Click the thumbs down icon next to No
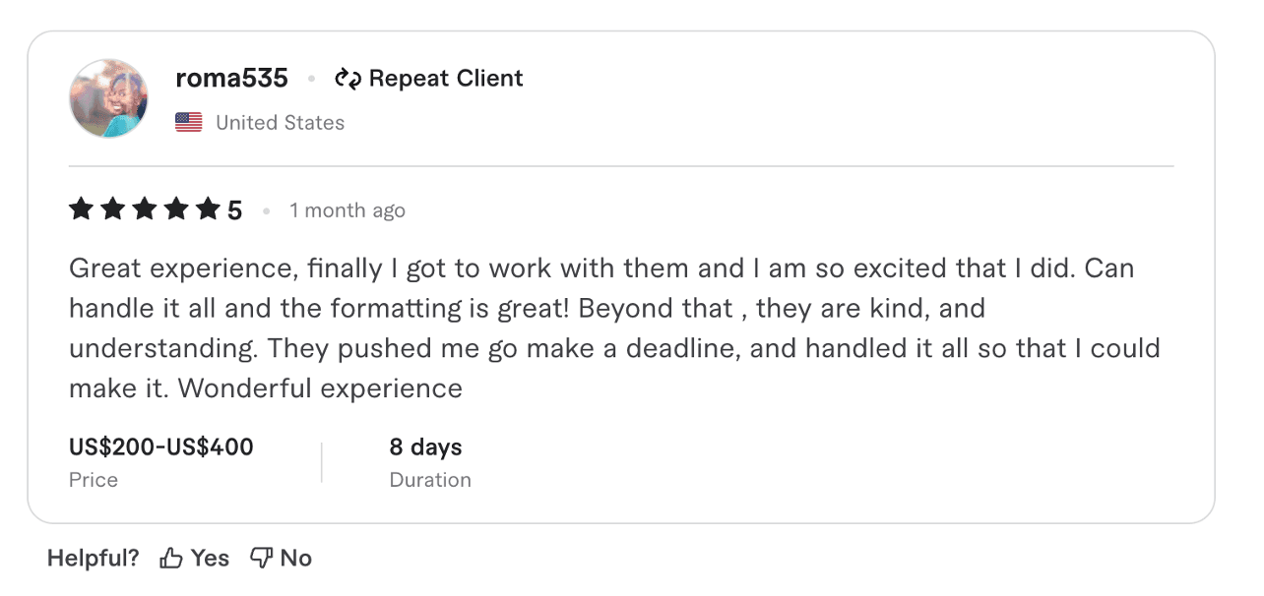Viewport: 1264px width, 596px height. 260,557
